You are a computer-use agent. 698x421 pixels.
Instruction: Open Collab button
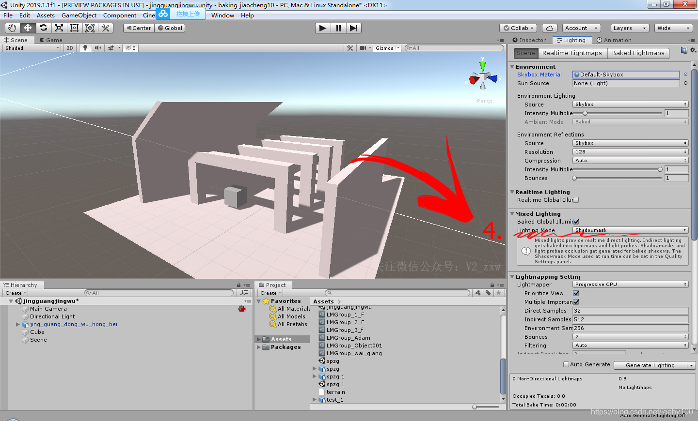518,28
